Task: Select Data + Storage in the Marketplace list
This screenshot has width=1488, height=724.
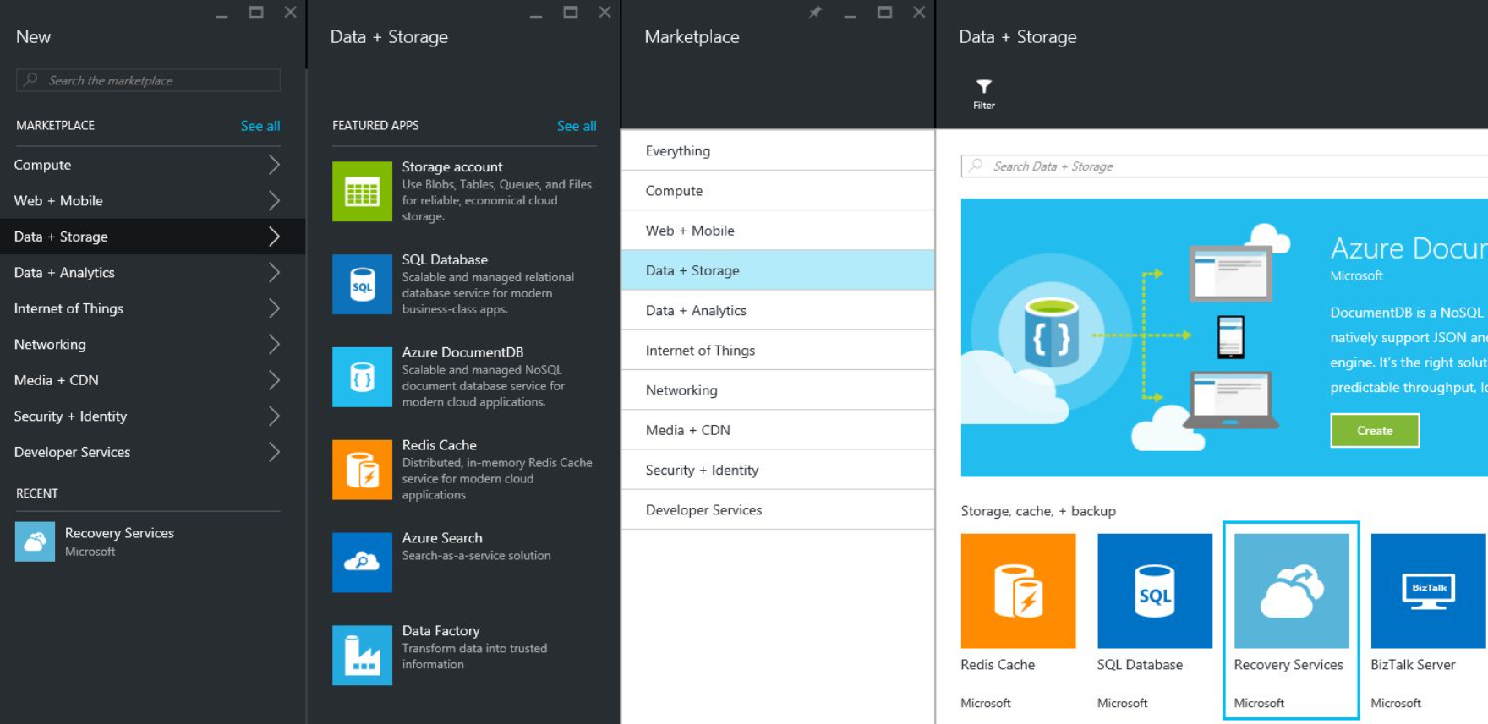Action: pos(778,270)
